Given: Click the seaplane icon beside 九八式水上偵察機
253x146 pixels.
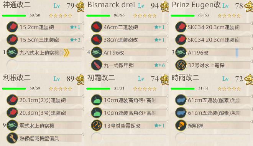Looking at the screenshot, I should (12, 52).
